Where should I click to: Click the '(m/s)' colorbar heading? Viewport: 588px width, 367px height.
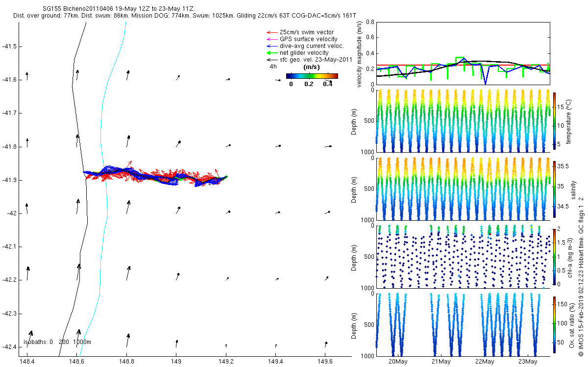pyautogui.click(x=312, y=67)
